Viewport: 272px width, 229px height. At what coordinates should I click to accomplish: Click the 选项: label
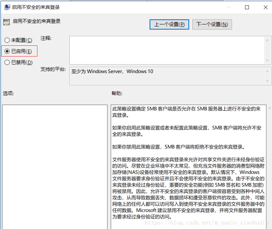tap(8, 93)
